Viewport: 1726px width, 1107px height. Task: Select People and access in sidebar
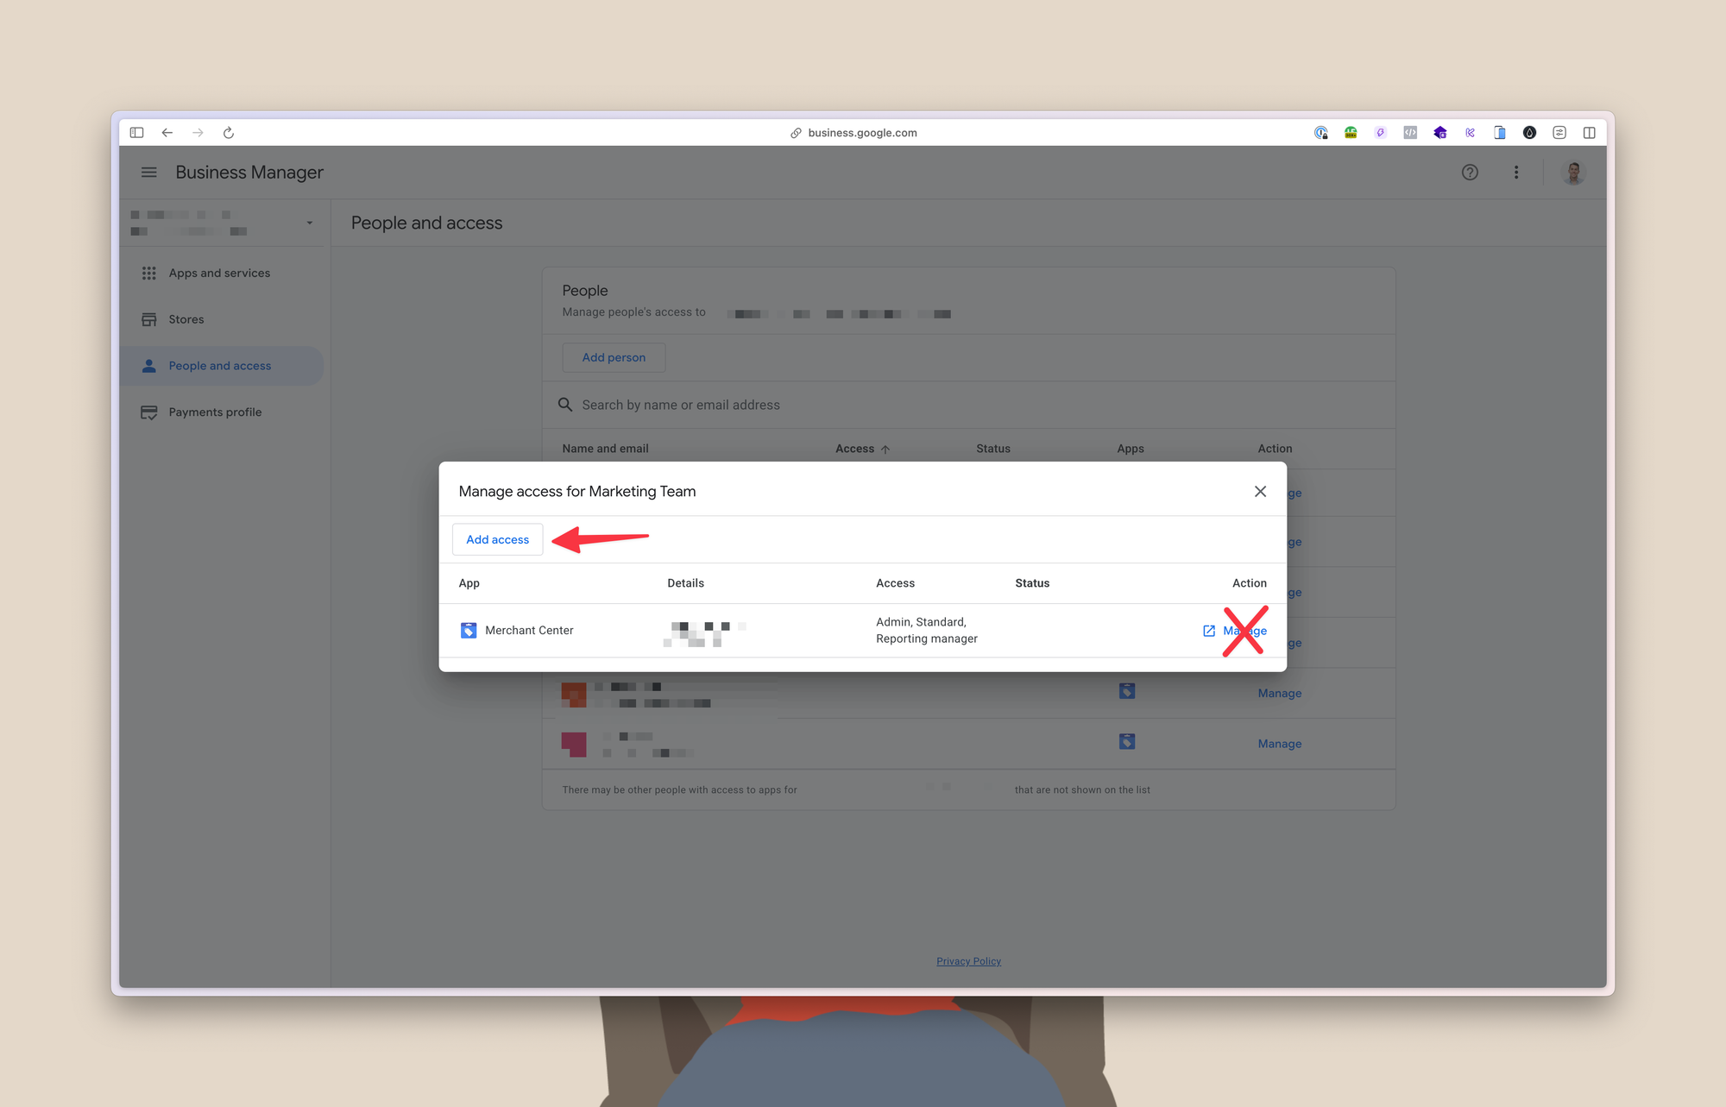click(219, 366)
